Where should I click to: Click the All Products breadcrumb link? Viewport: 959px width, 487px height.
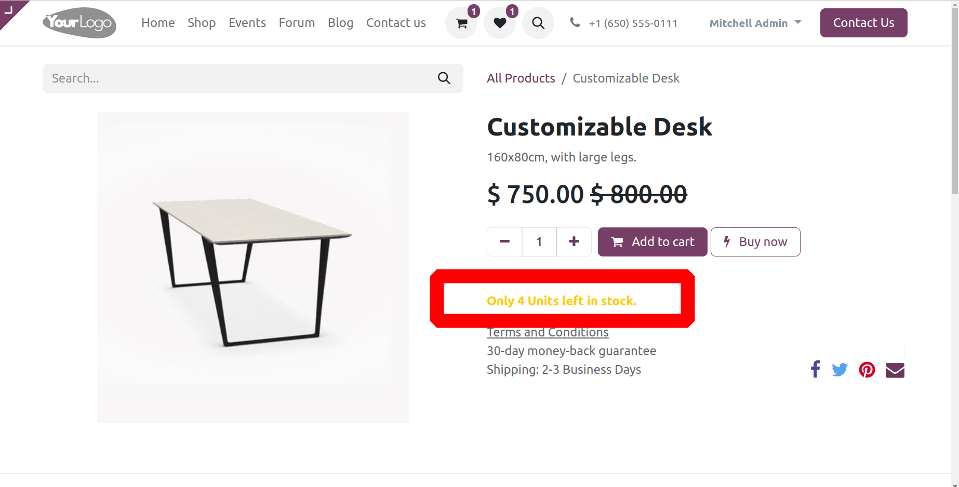click(521, 78)
